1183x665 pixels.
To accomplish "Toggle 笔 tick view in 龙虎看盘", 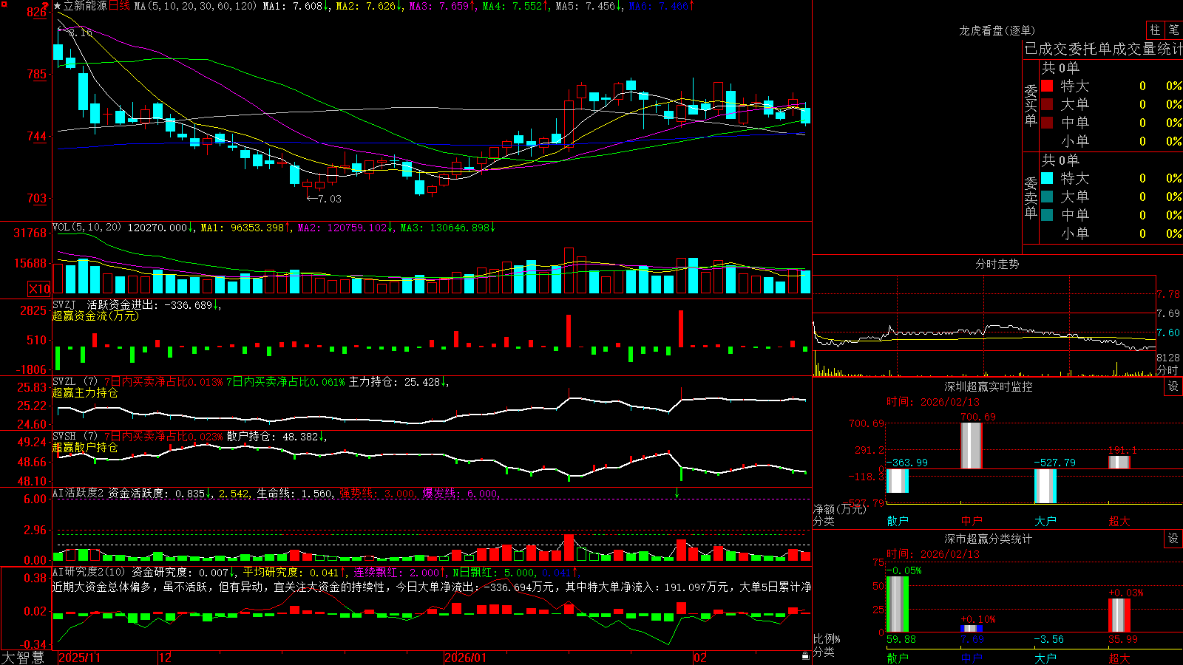I will pos(1173,30).
